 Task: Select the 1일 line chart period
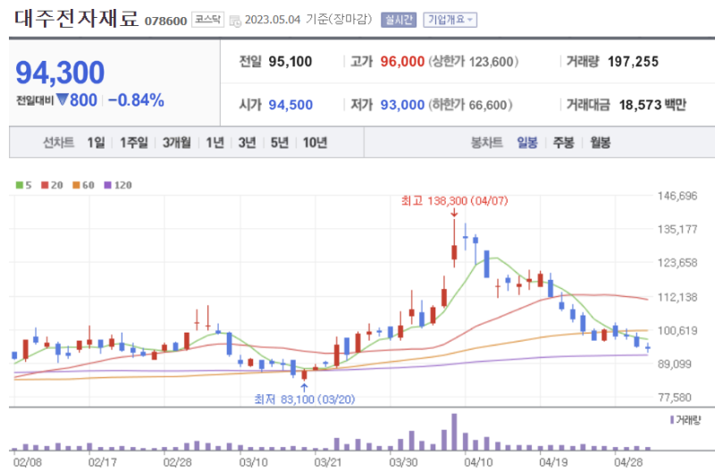97,143
